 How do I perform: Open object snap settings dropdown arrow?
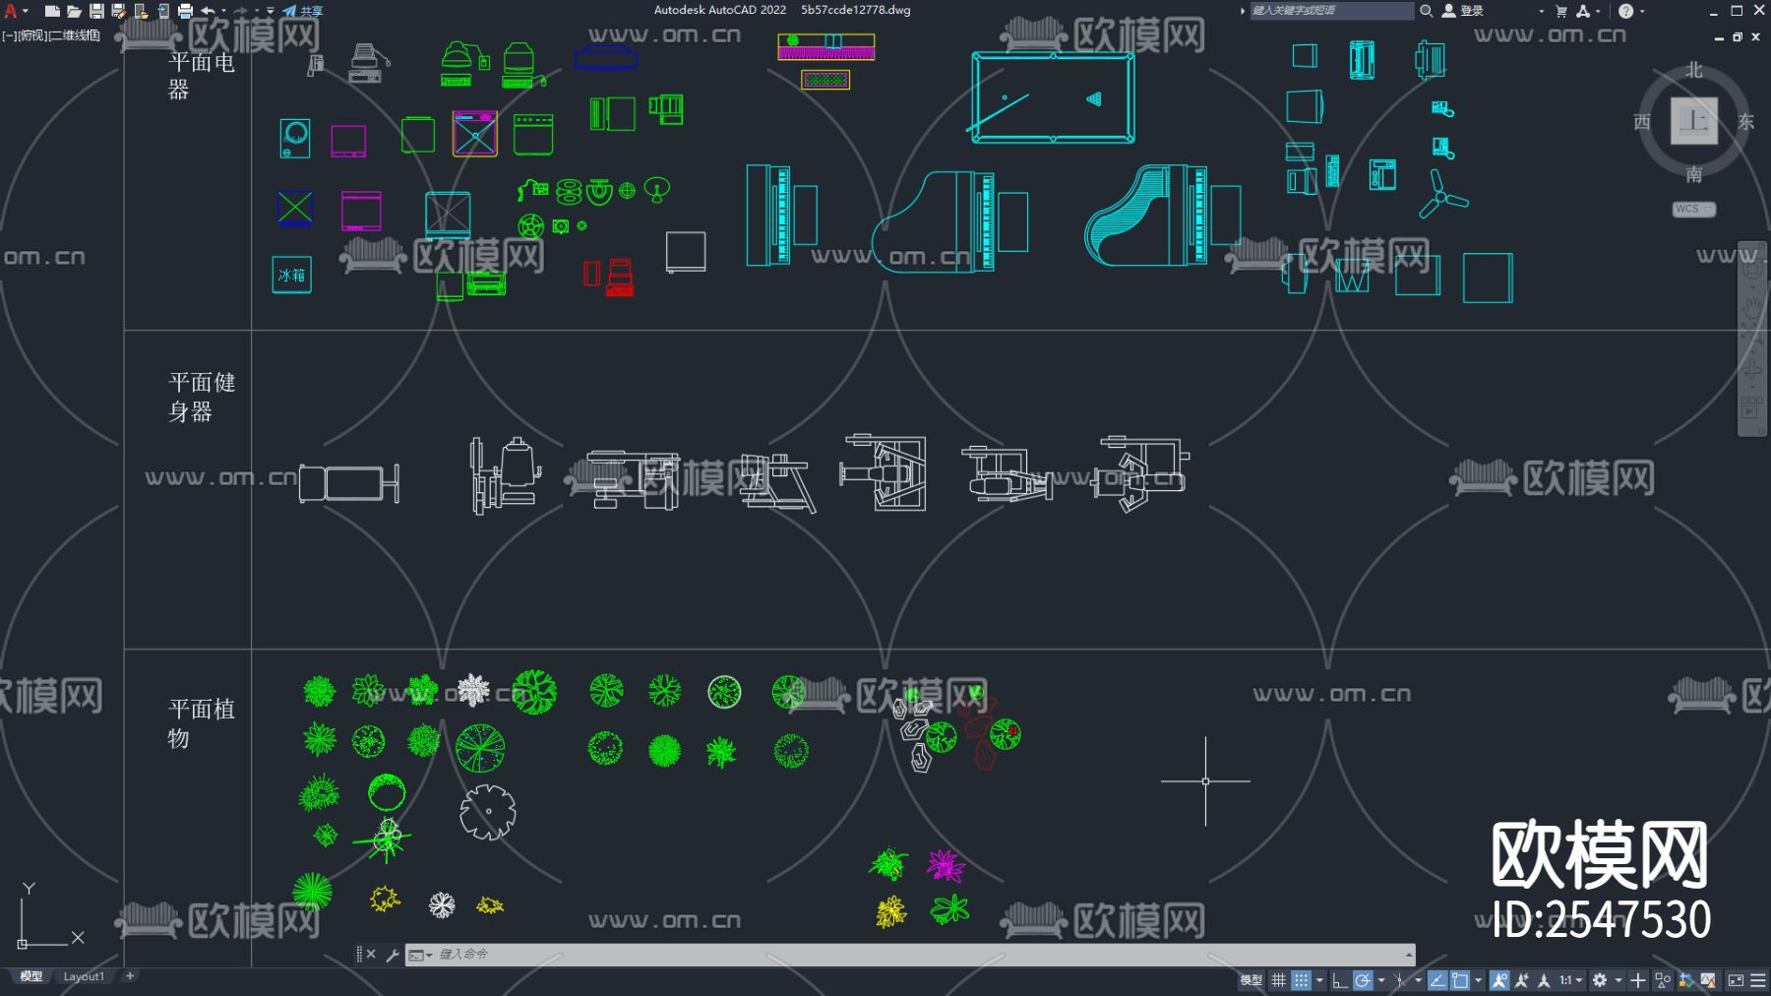[x=1479, y=980]
